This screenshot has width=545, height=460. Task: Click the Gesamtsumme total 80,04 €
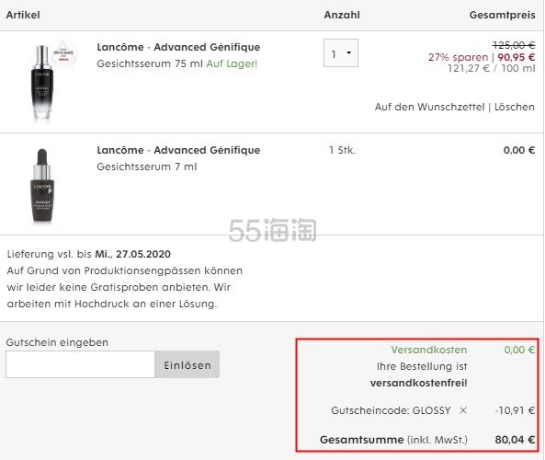[x=515, y=440]
